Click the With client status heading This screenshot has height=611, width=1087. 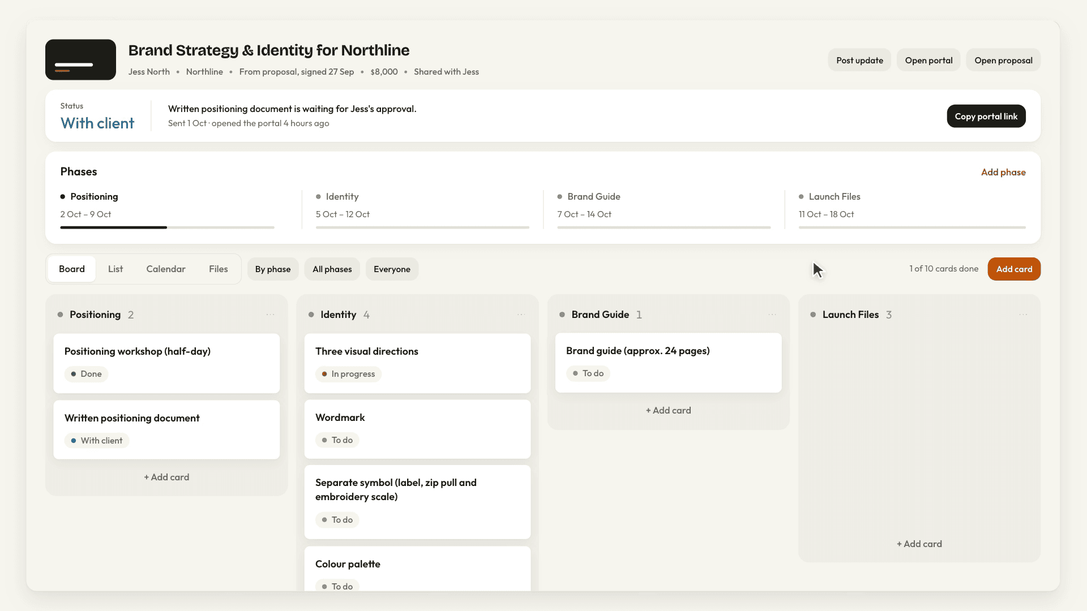(97, 123)
